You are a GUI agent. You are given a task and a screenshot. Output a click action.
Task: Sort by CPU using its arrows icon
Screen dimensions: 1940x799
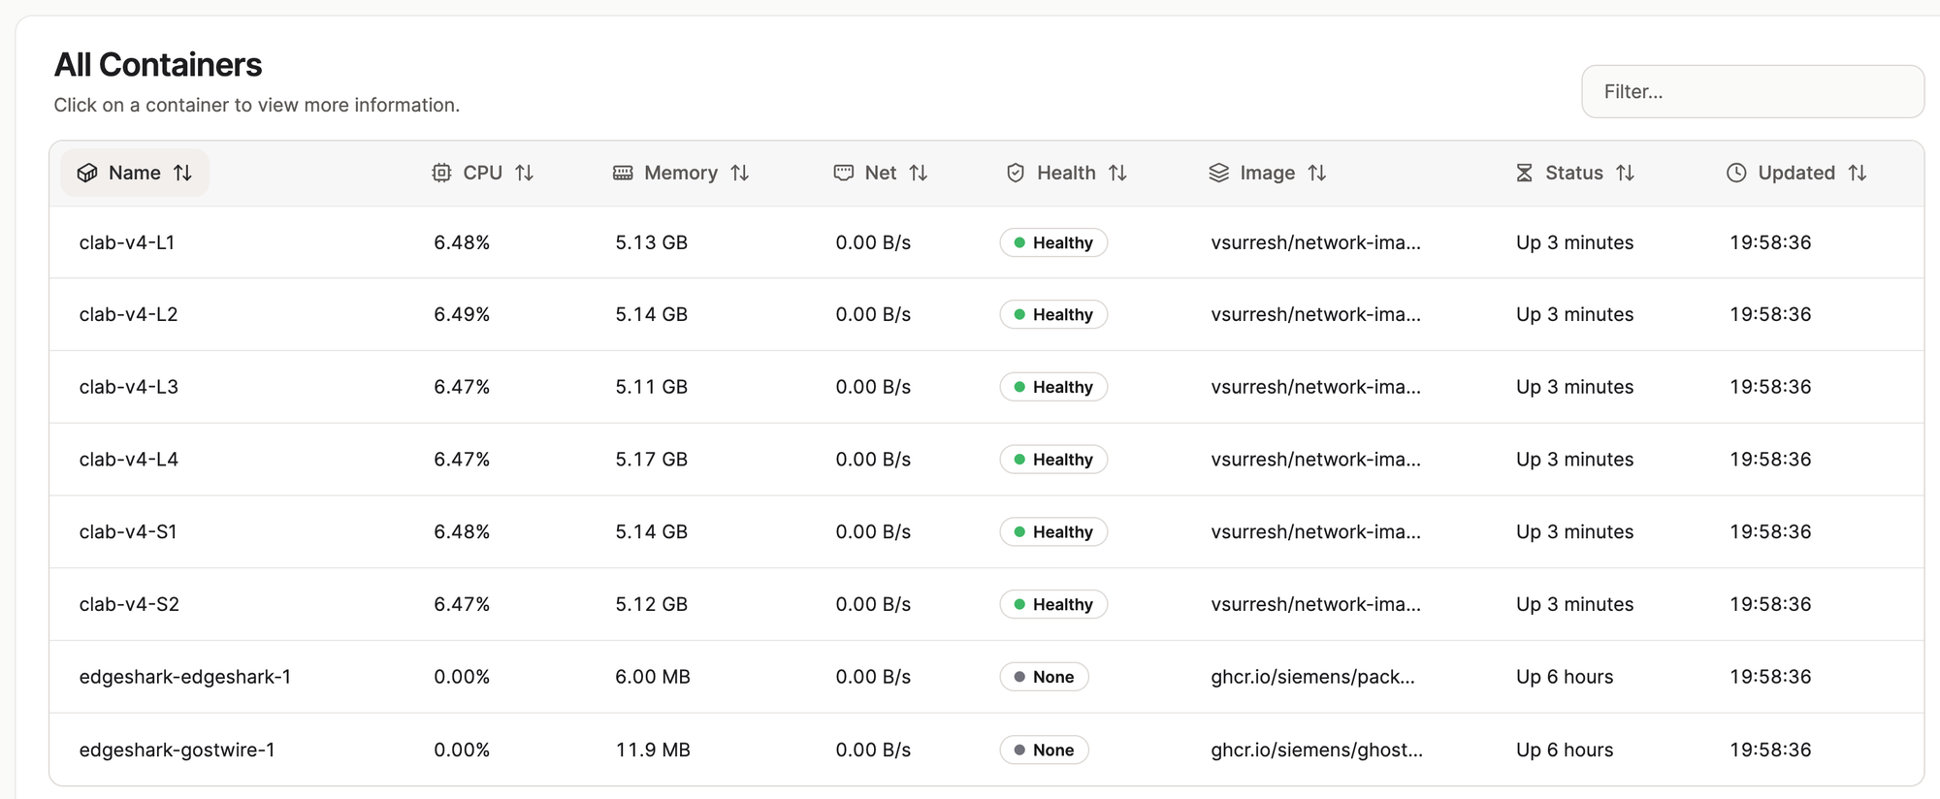click(525, 173)
